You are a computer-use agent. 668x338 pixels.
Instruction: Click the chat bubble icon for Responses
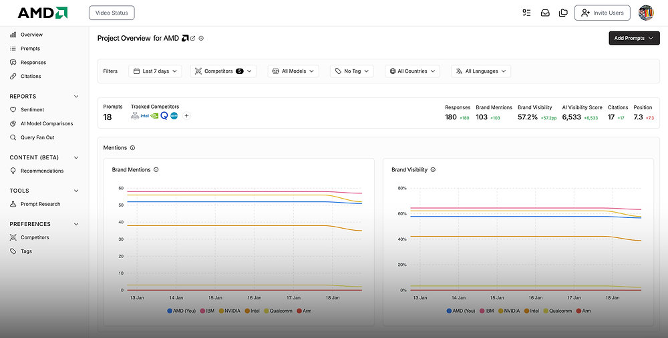[x=13, y=63]
